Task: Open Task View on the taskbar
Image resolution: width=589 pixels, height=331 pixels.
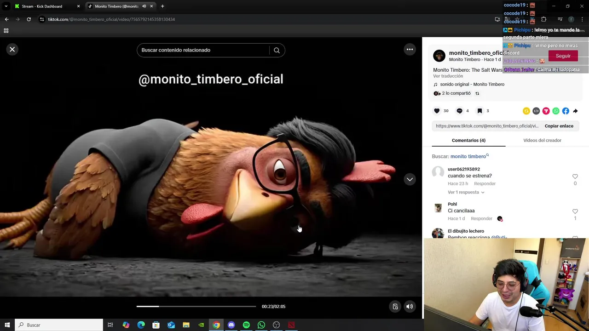Action: click(110, 325)
